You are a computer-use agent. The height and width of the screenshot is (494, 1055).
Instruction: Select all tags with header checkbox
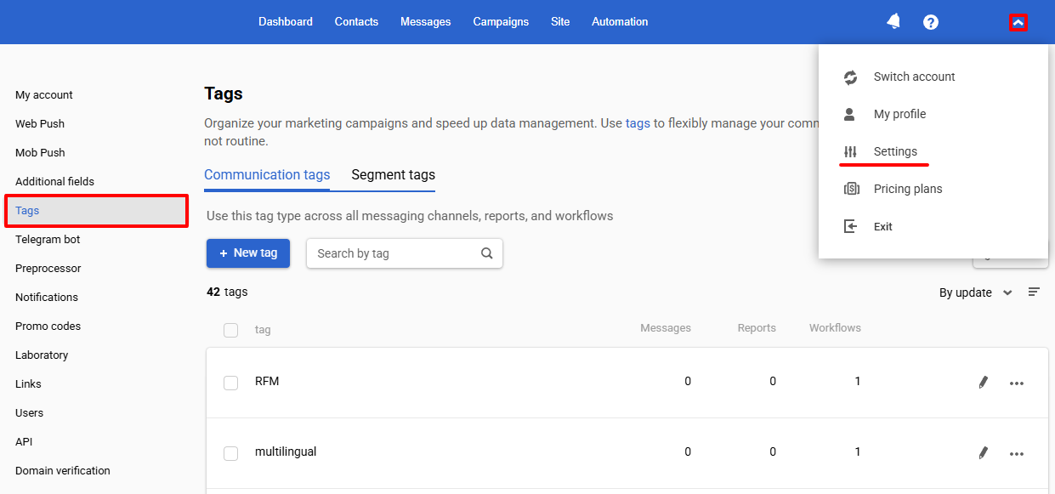tap(230, 330)
